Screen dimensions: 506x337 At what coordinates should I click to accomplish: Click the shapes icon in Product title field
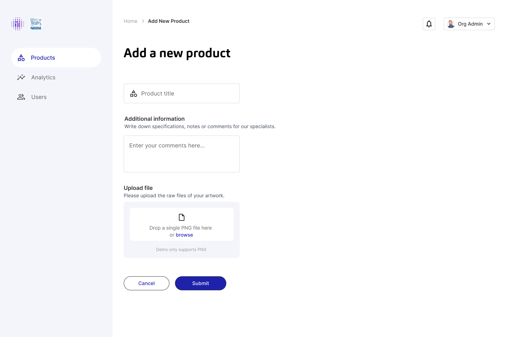pos(134,93)
